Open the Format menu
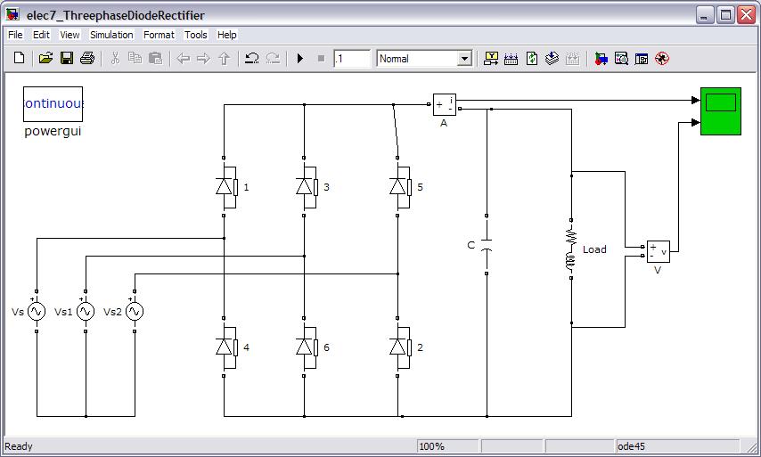 [x=159, y=35]
